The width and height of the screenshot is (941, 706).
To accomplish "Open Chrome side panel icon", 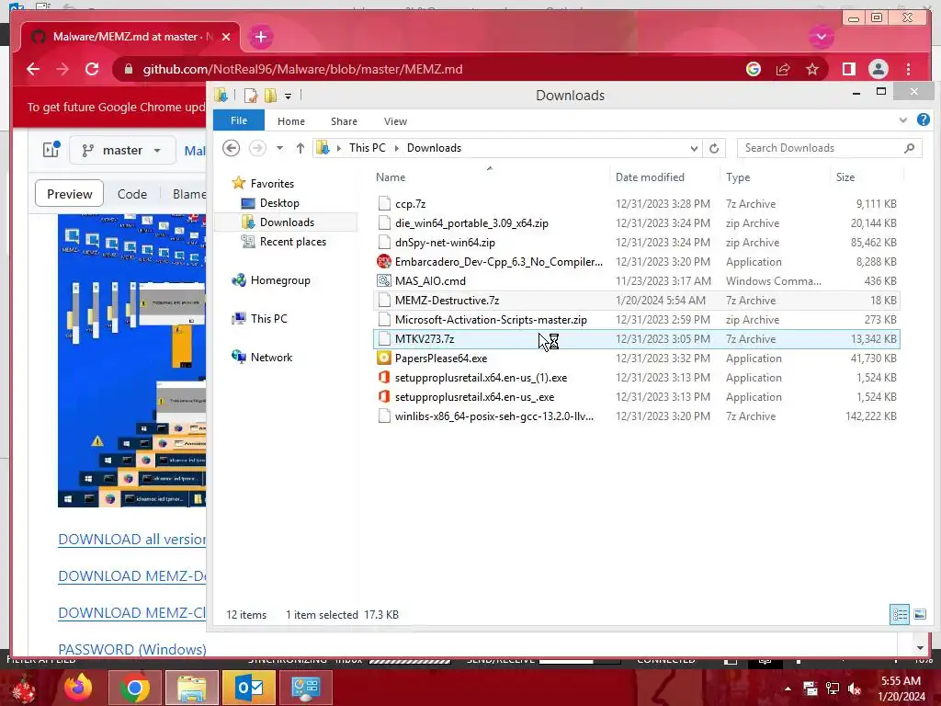I will pyautogui.click(x=848, y=69).
